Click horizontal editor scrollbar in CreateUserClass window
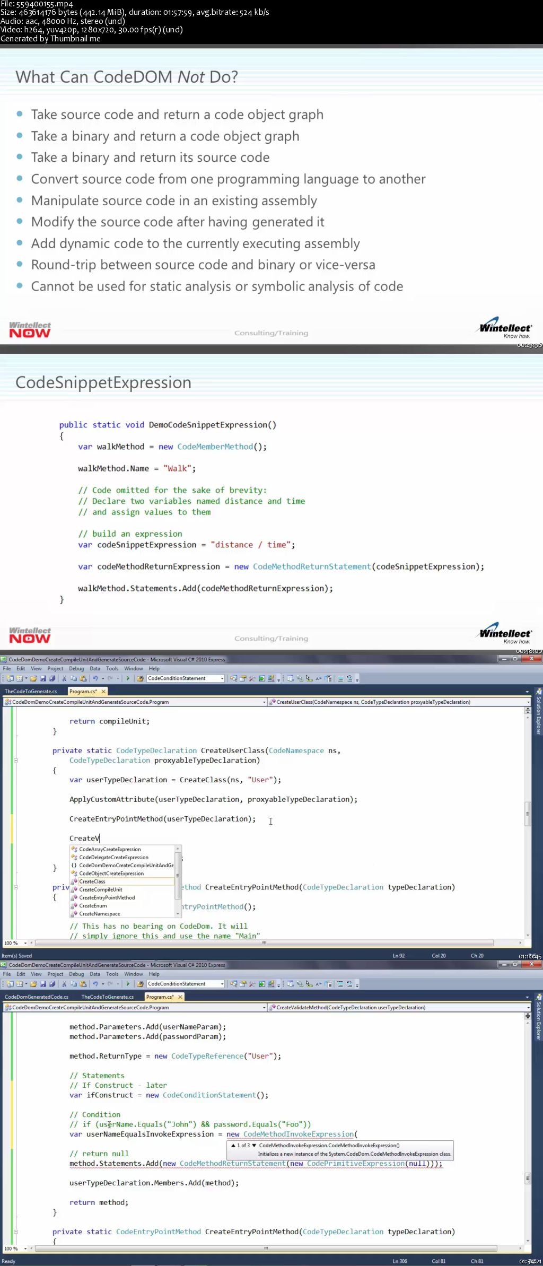The height and width of the screenshot is (1266, 543). [x=264, y=943]
